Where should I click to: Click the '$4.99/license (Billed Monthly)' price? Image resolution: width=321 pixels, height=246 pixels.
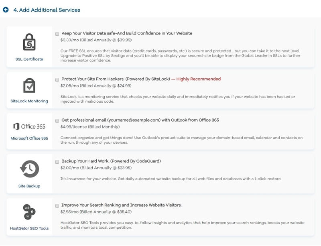pos(90,127)
